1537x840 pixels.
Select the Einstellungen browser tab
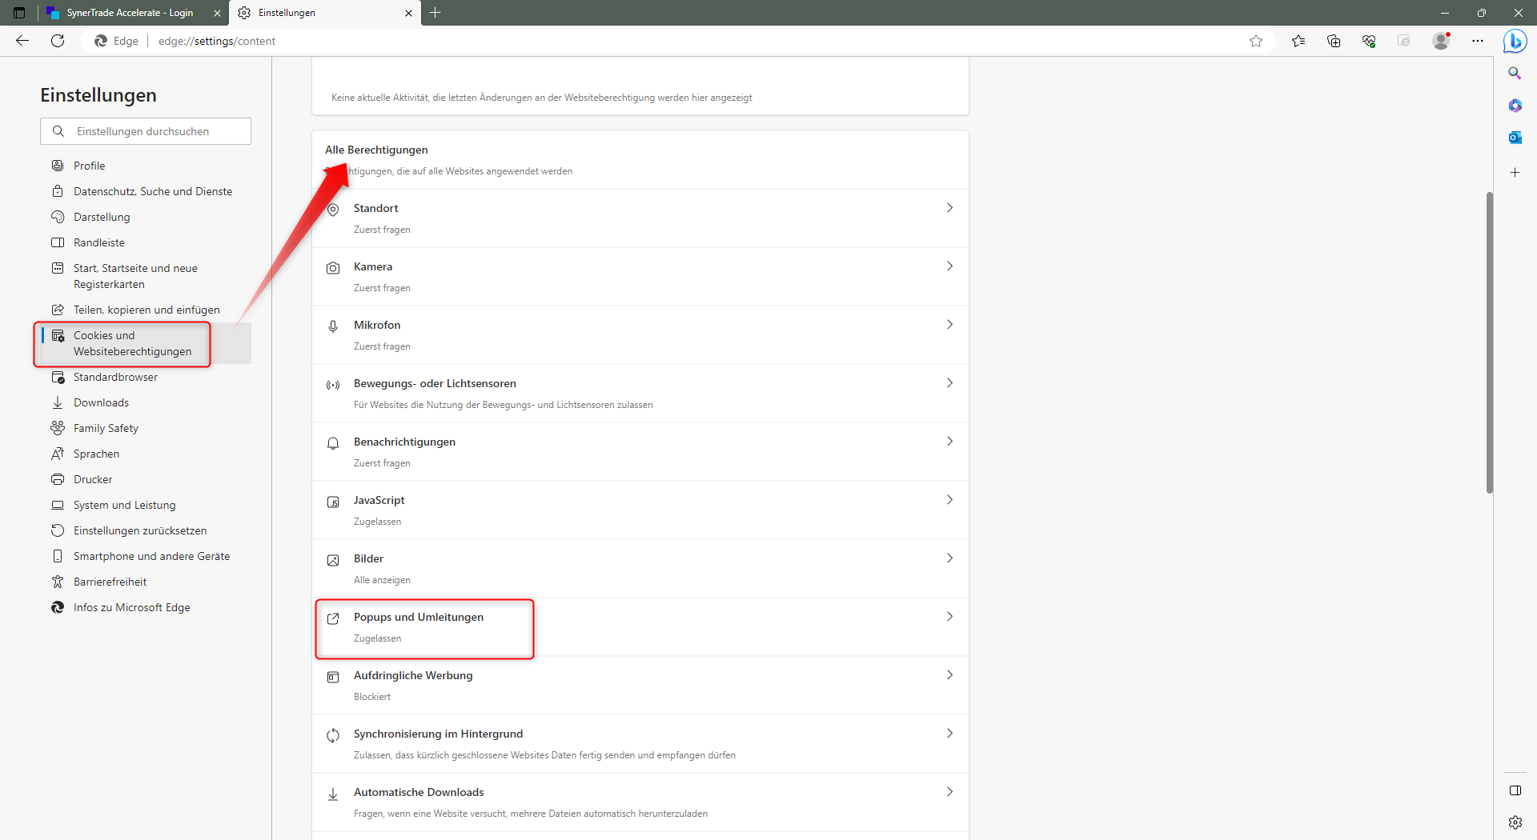coord(324,13)
